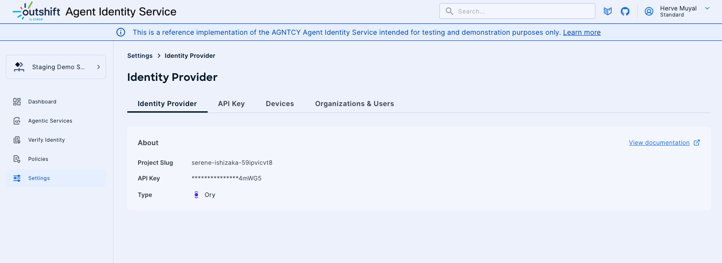Open Verify Identity in the sidebar
The width and height of the screenshot is (722, 263).
(56, 140)
